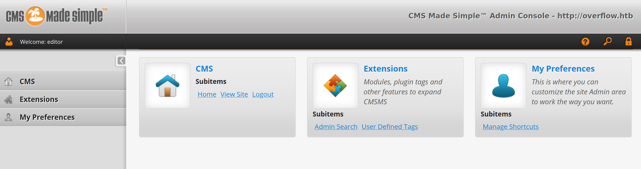Open My Preferences in the sidebar menu
Viewport: 641px width, 169px height.
(x=47, y=117)
